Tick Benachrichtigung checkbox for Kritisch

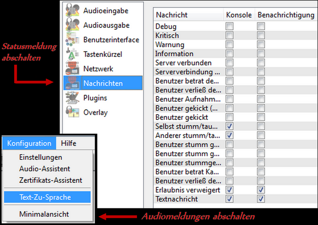coord(261,35)
